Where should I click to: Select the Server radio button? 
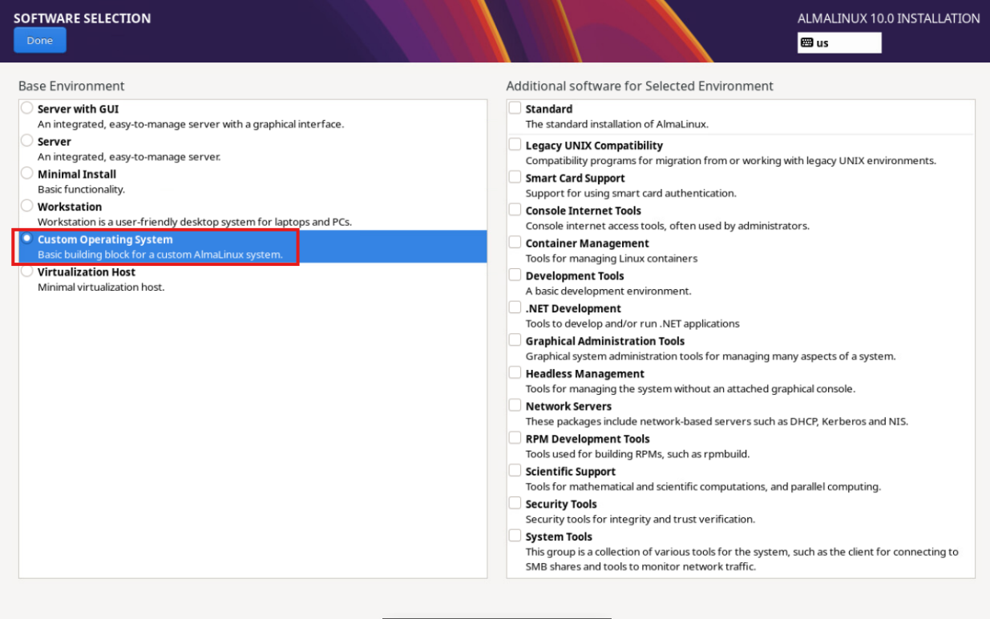pos(27,141)
